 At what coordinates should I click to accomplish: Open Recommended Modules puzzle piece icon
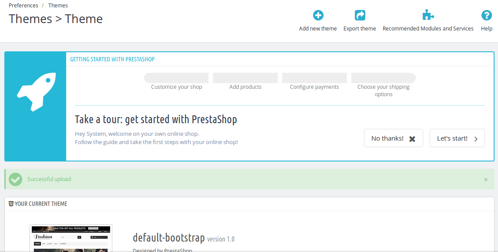point(428,15)
